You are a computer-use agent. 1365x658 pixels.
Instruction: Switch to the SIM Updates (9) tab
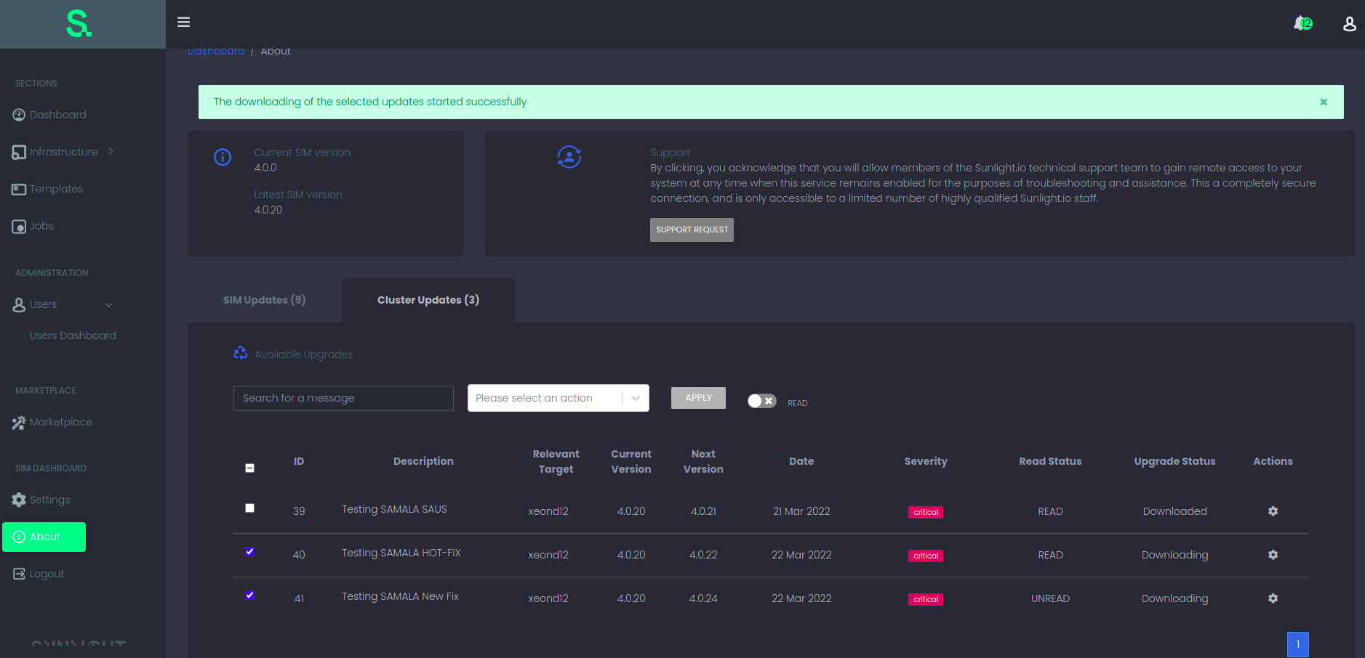coord(265,300)
